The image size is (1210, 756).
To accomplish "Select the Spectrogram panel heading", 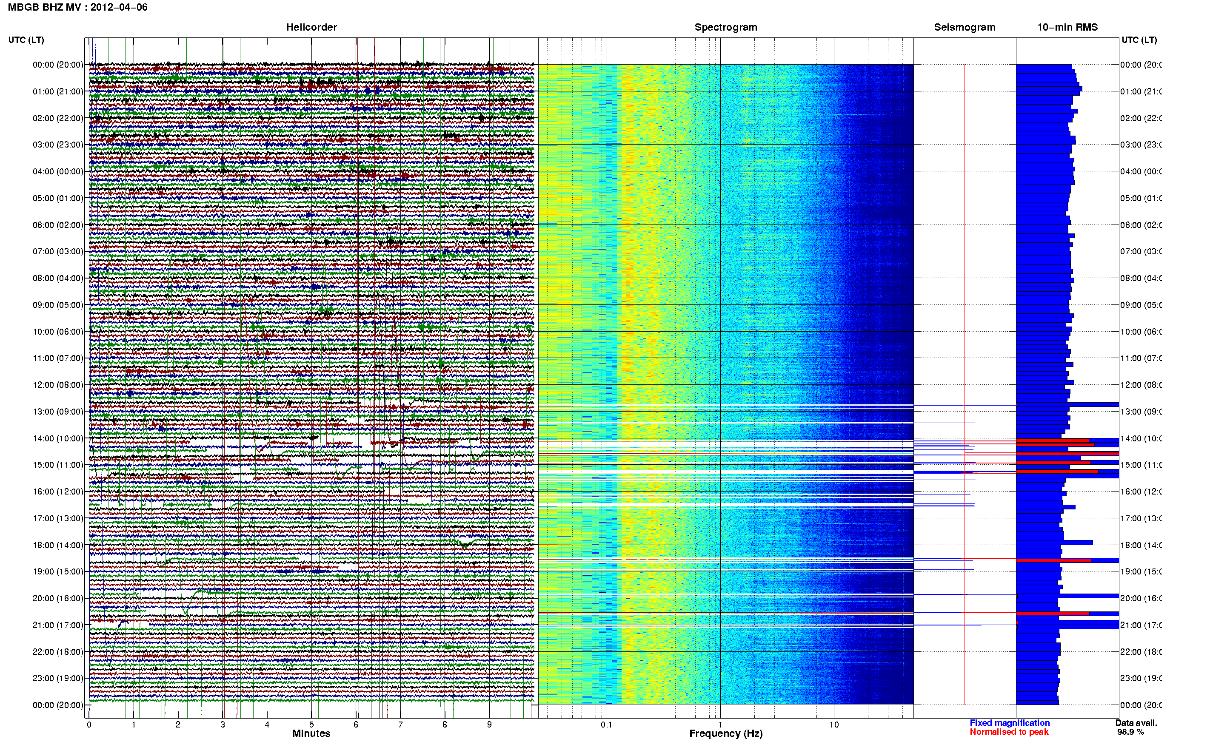I will point(726,28).
